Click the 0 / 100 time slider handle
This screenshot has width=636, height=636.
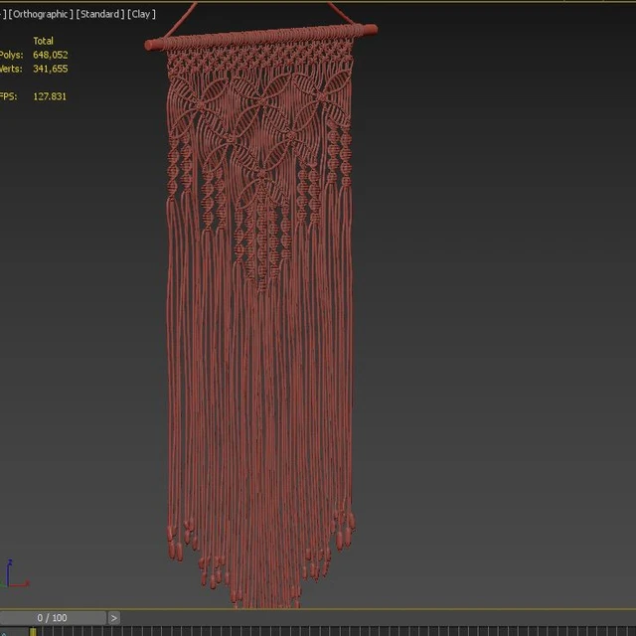coord(53,618)
